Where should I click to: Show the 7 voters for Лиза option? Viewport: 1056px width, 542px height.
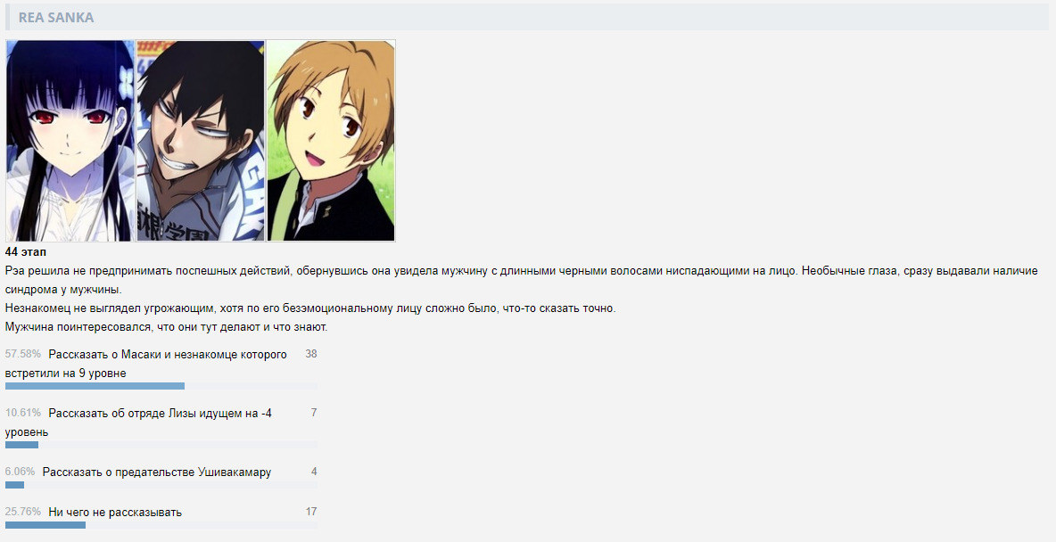[314, 413]
